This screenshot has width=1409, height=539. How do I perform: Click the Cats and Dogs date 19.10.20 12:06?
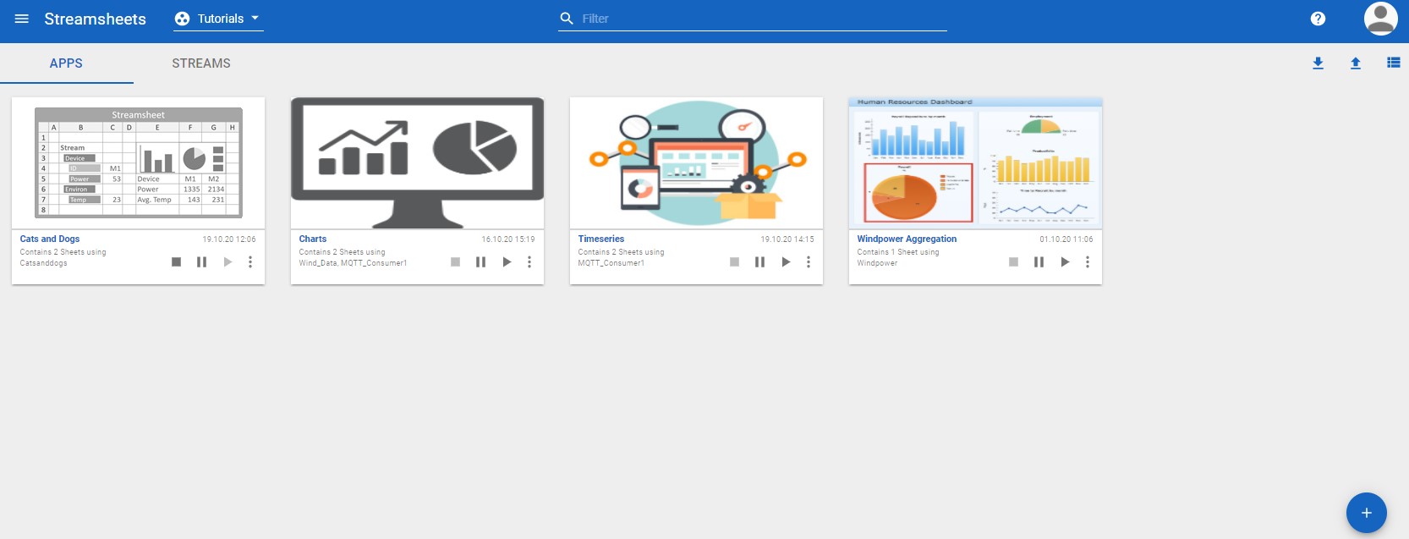(x=229, y=239)
